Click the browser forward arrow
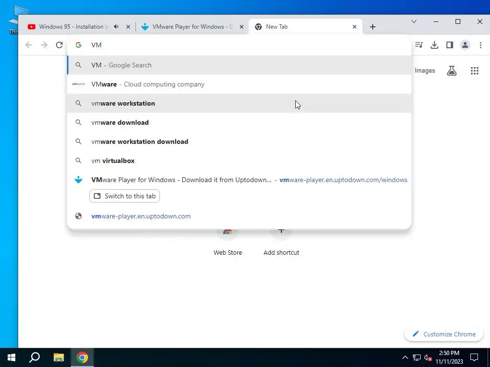490x367 pixels. point(44,45)
